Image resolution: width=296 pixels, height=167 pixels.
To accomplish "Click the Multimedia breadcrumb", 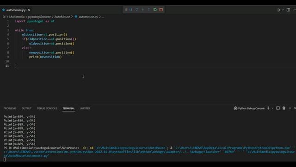I will tap(17, 17).
